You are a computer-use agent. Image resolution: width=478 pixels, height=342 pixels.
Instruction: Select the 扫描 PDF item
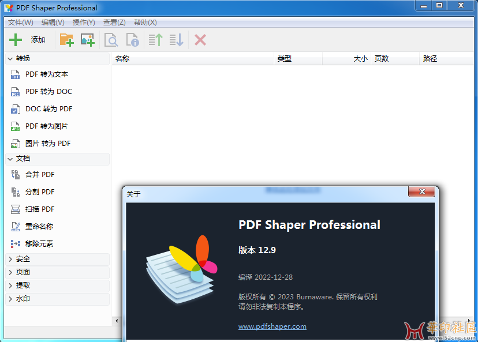40,209
